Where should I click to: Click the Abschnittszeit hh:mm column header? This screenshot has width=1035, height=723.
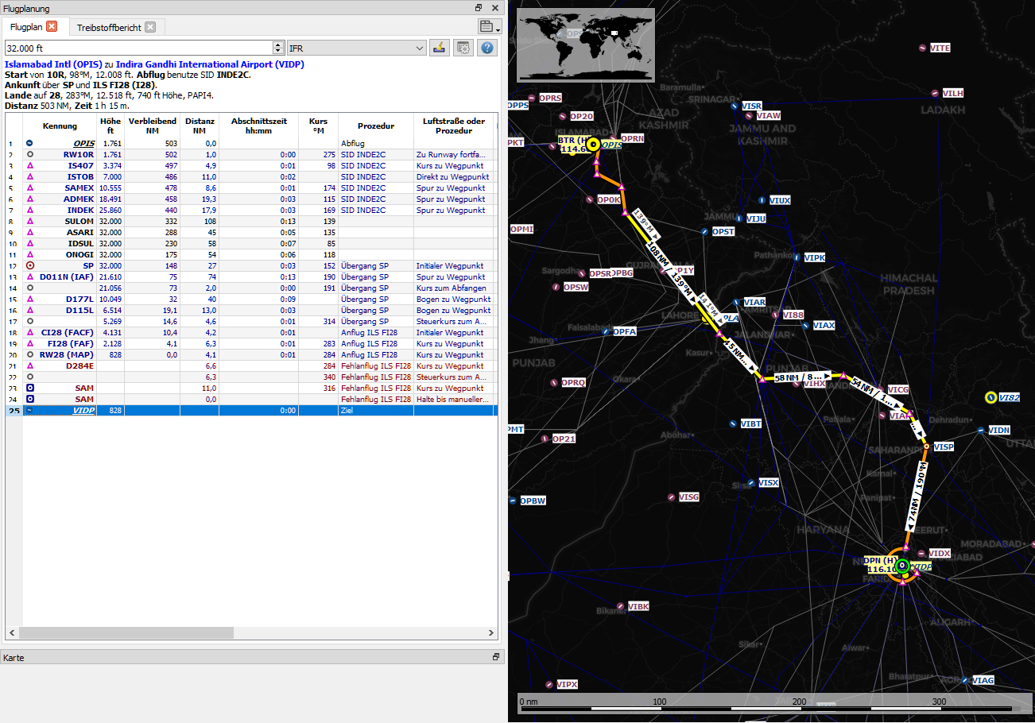pos(259,126)
